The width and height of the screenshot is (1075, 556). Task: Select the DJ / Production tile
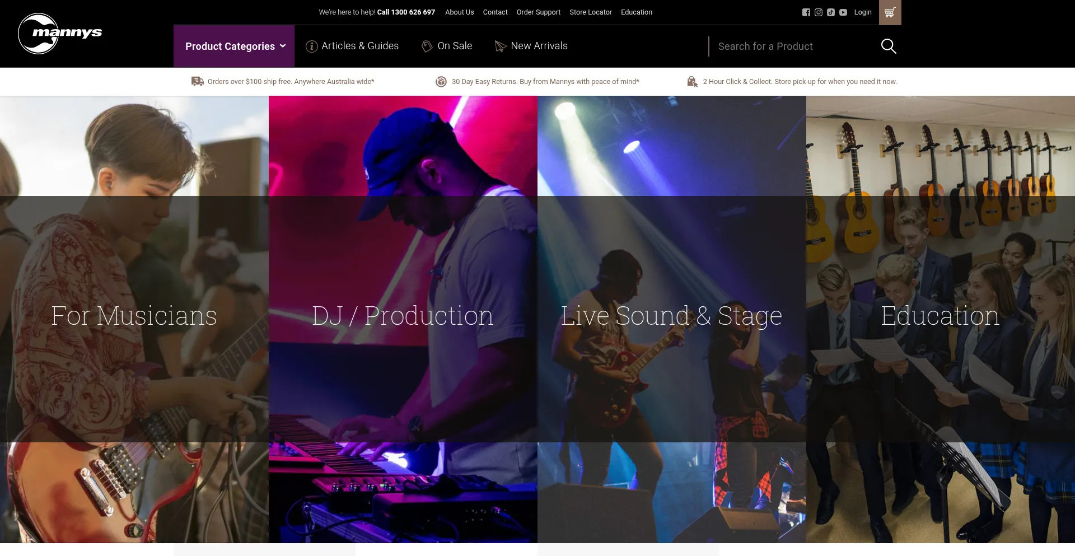tap(403, 316)
